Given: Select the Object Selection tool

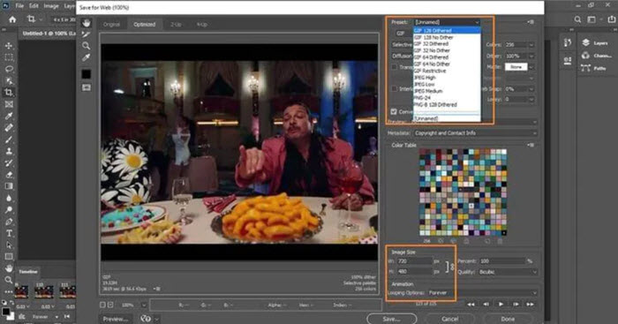Looking at the screenshot, I should [x=9, y=81].
